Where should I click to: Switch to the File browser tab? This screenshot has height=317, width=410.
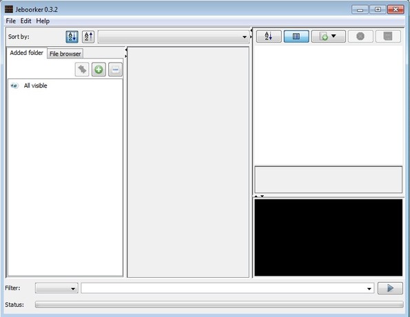click(65, 54)
